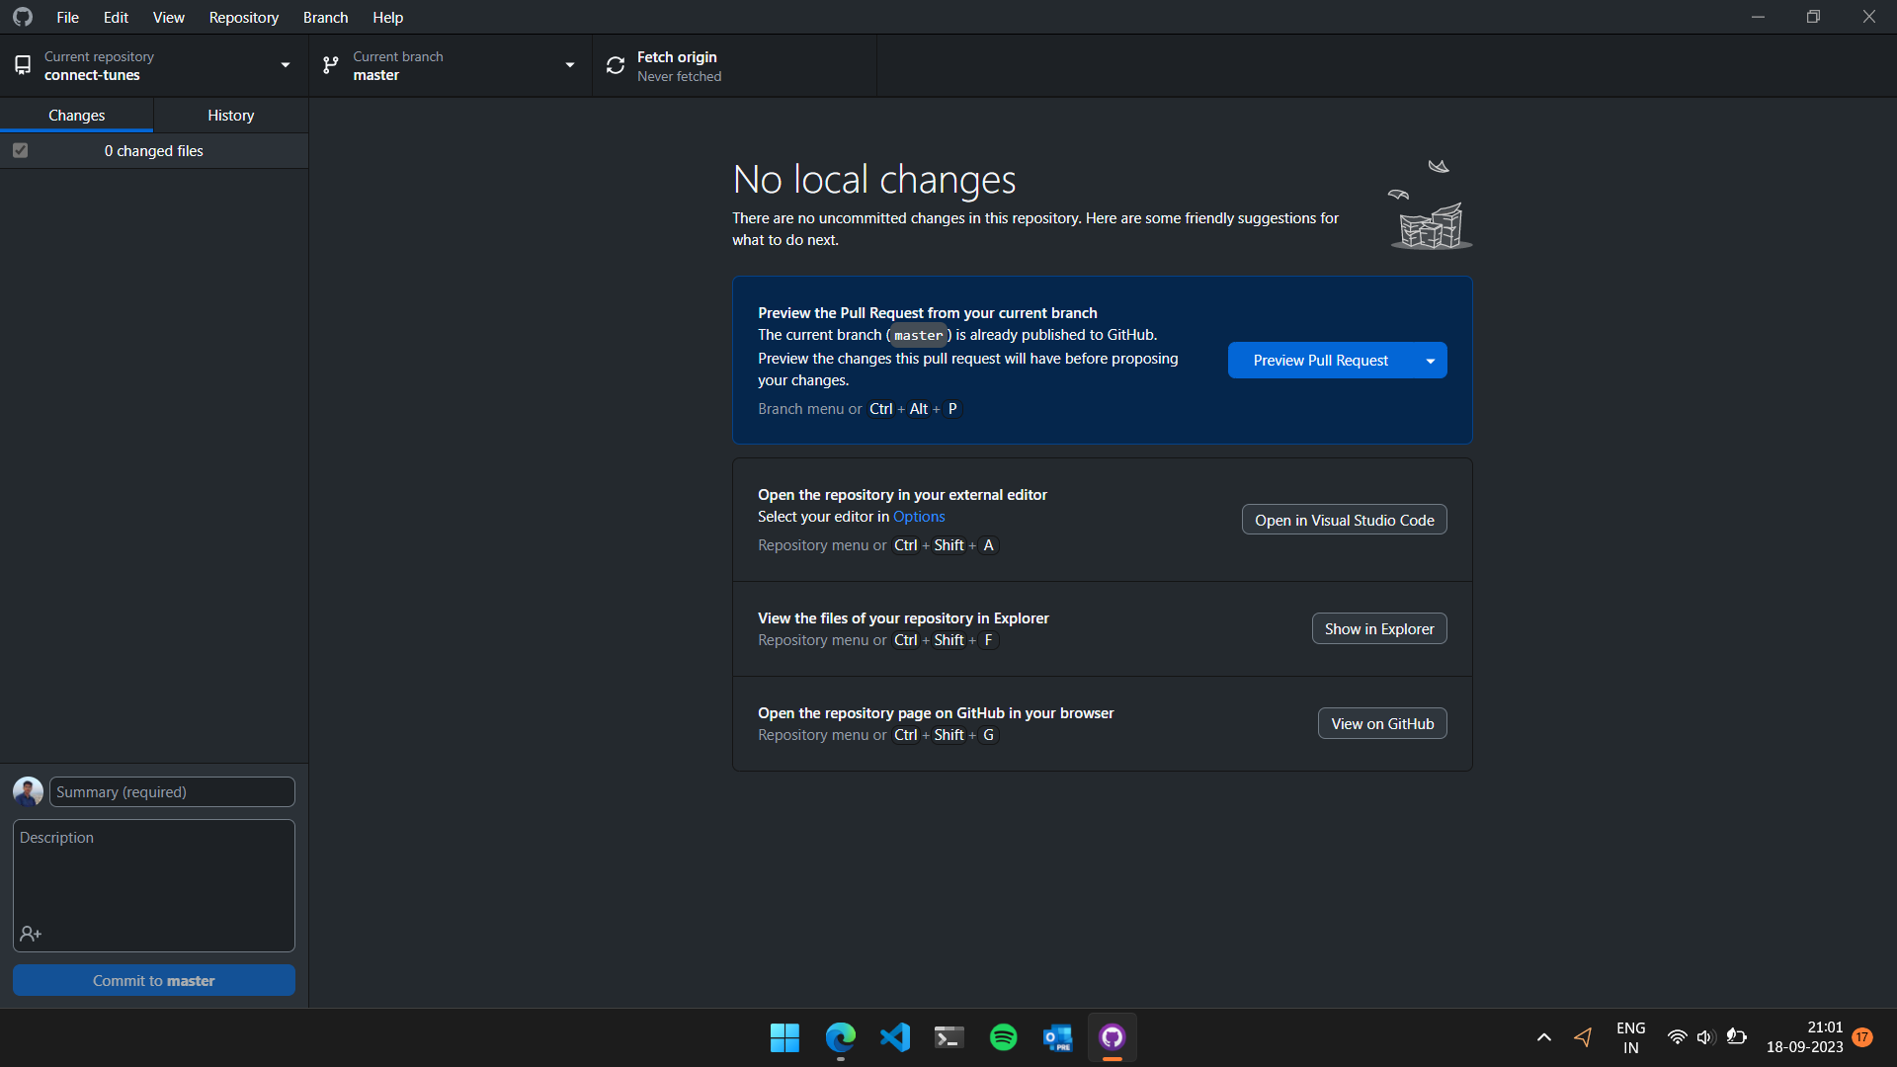
Task: Click the View on GitHub button
Action: pos(1381,722)
